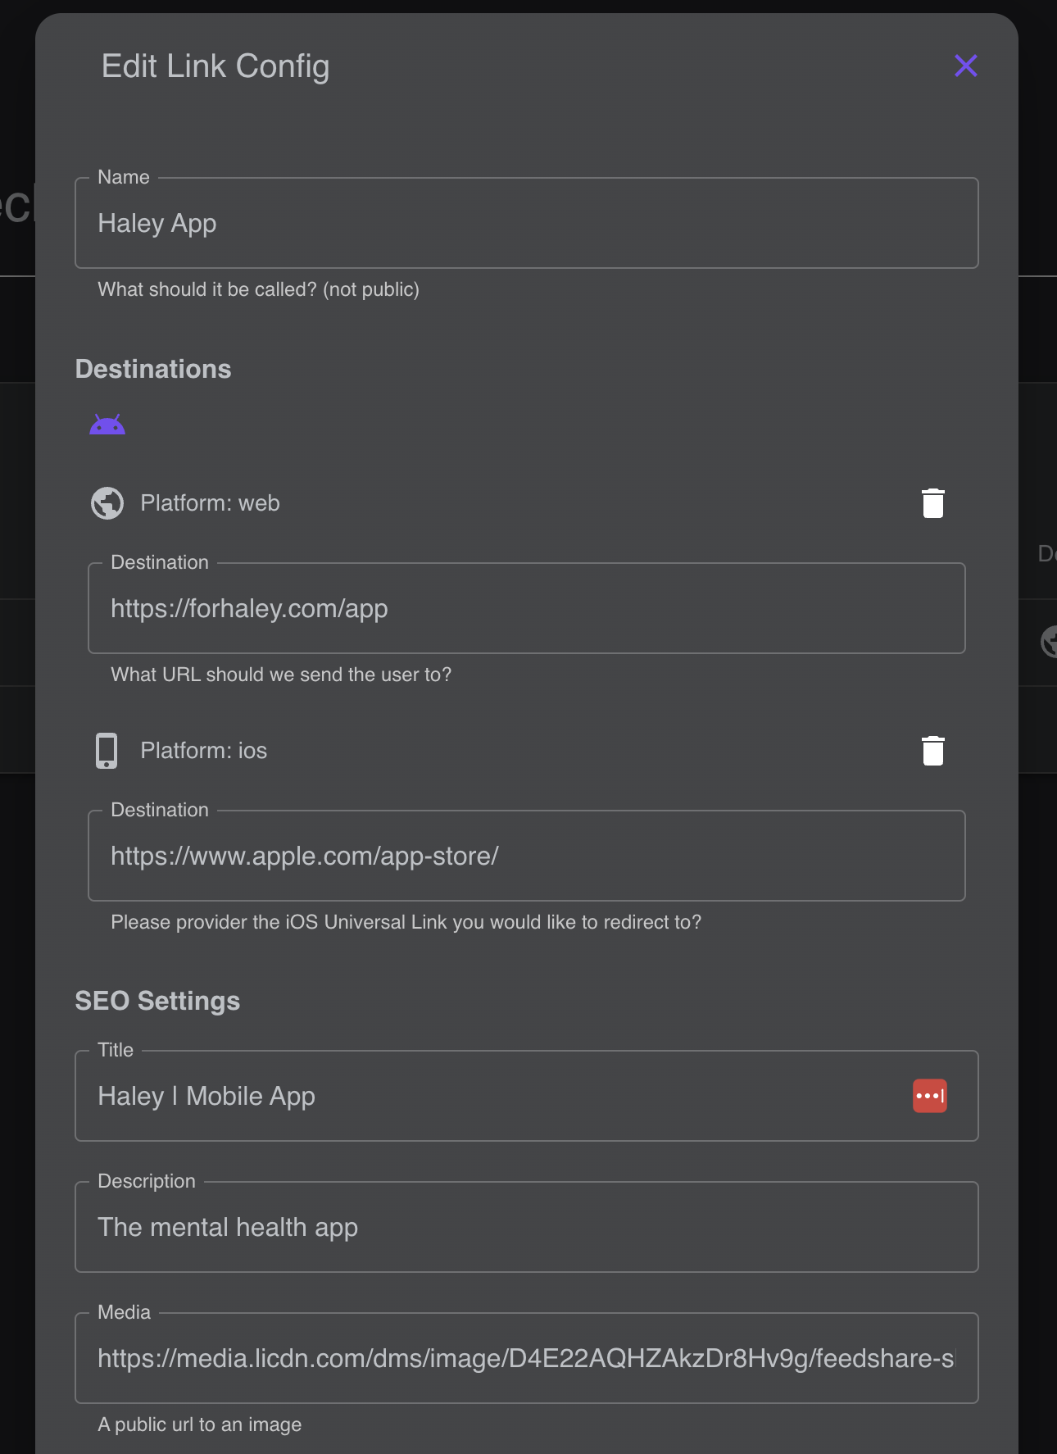The height and width of the screenshot is (1454, 1057).
Task: Delete the ios platform destination
Action: click(932, 751)
